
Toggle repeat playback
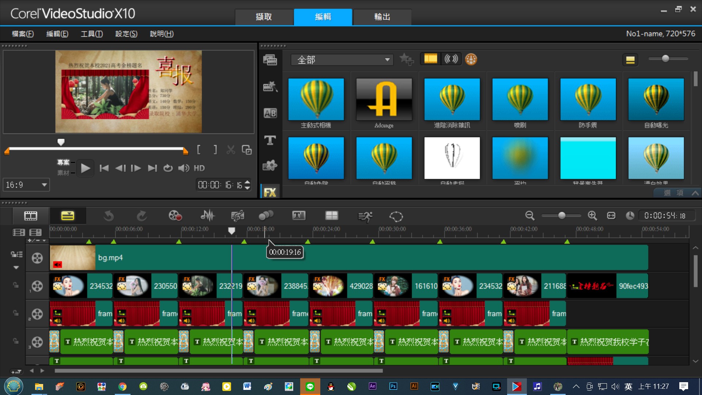168,168
